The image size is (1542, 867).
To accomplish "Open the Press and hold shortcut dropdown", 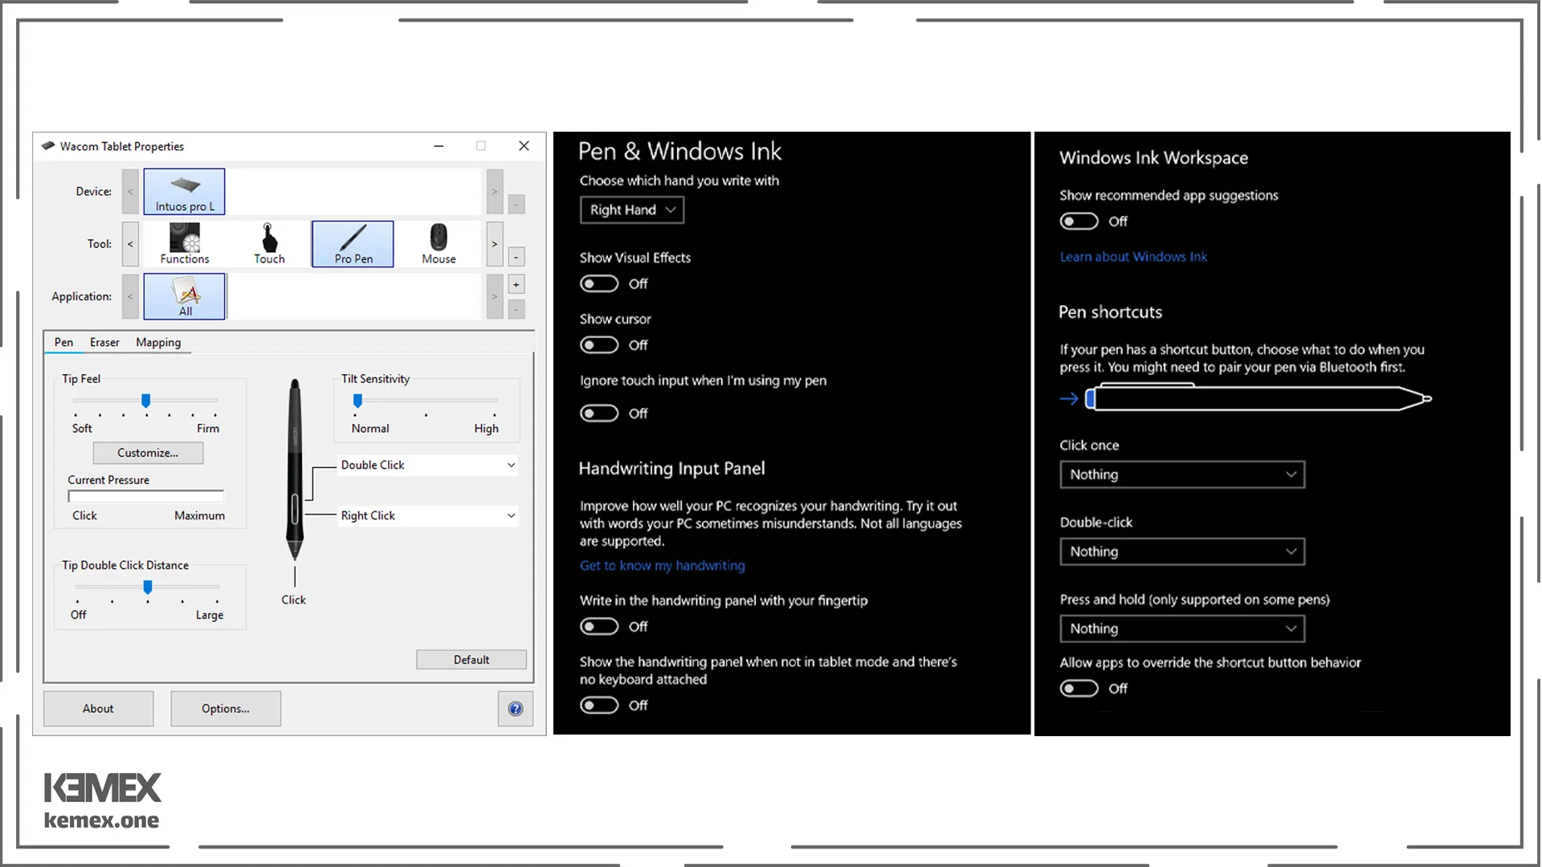I will pos(1182,629).
